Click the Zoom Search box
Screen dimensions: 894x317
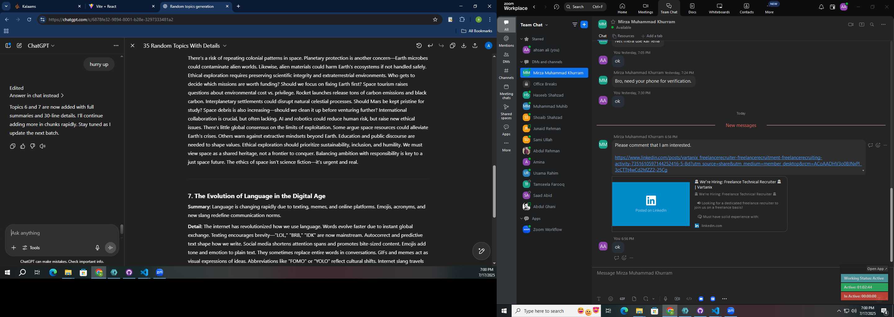tap(585, 7)
